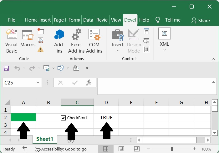
Task: Open COM Add-ins dialog
Action: (94, 41)
